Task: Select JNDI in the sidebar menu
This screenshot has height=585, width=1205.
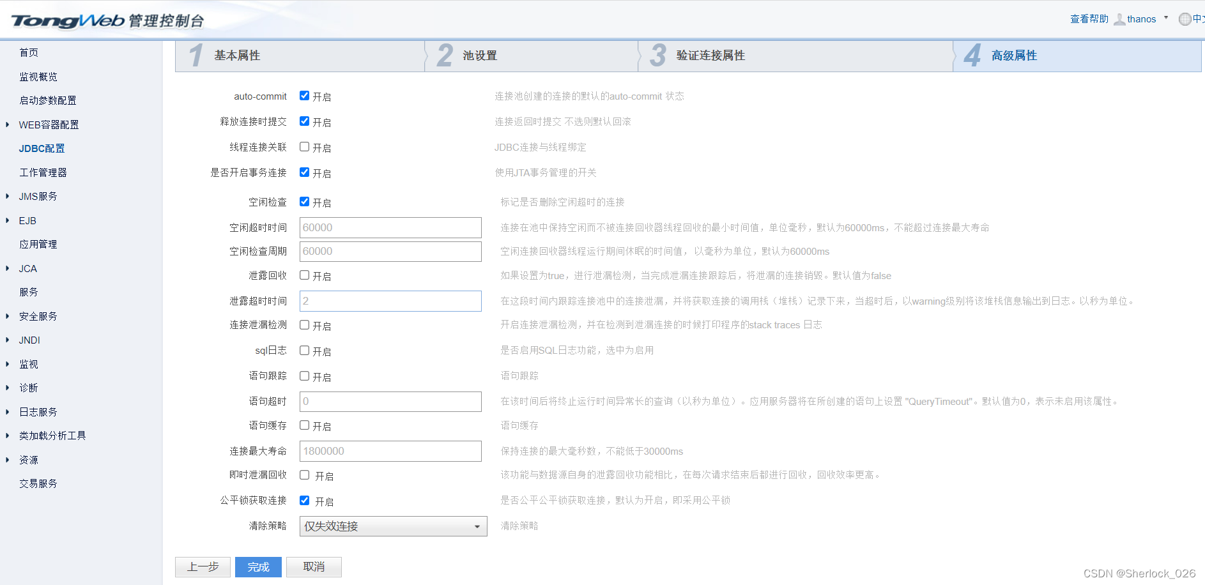Action: point(29,340)
